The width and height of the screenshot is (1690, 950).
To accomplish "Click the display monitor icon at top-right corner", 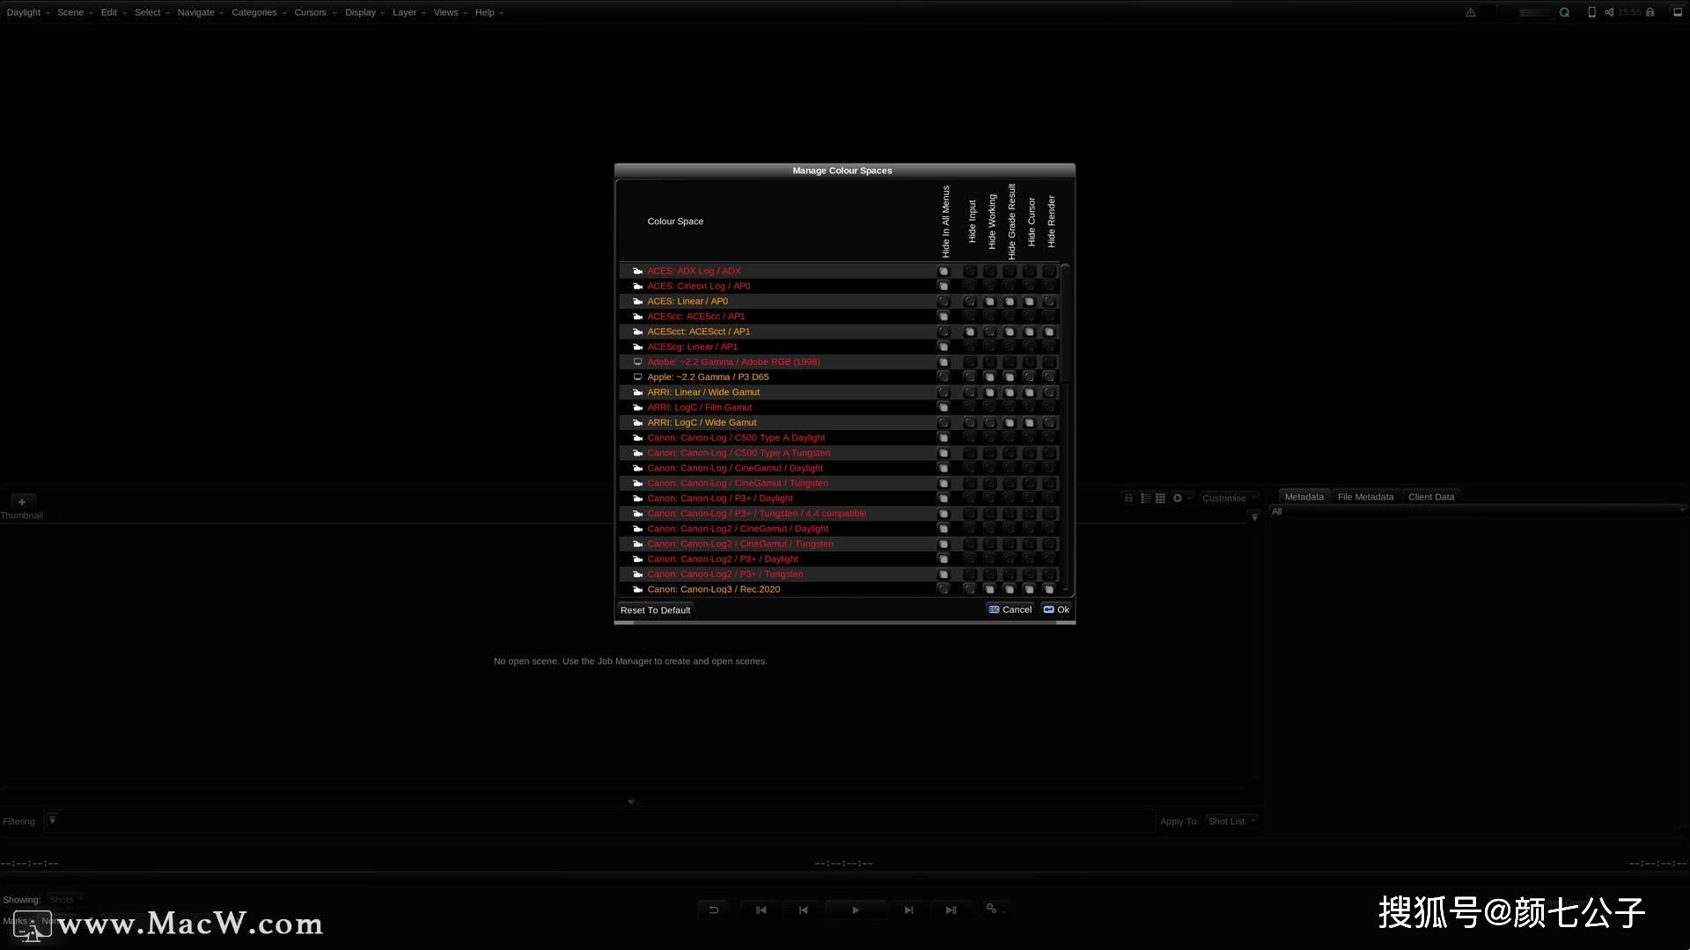I will click(1677, 12).
